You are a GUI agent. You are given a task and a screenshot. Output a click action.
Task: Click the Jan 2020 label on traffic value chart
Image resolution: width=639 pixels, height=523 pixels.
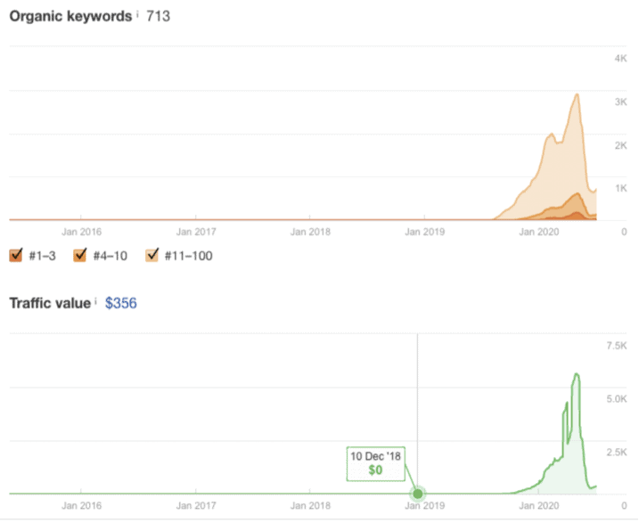tap(539, 505)
